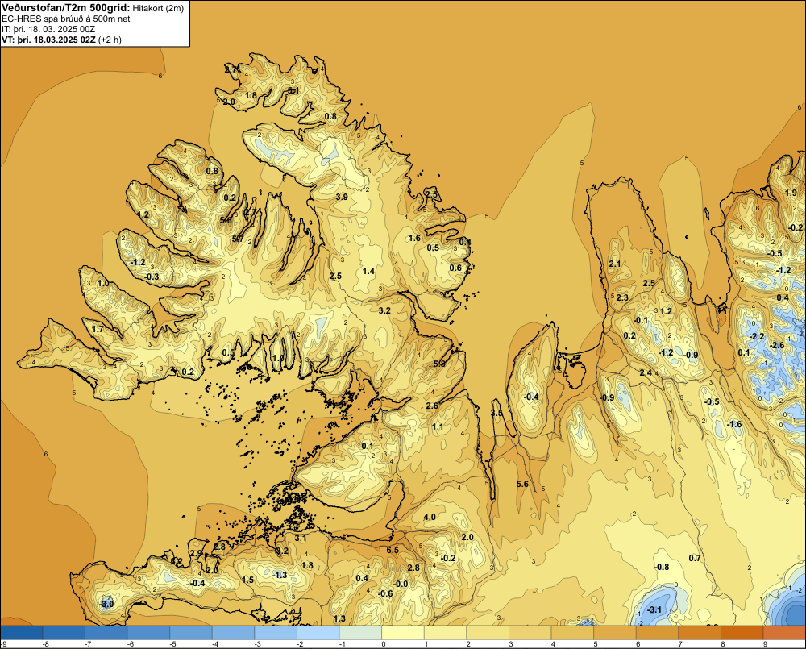Click the '1.6' temperature value
Image resolution: width=806 pixels, height=649 pixels.
pyautogui.click(x=414, y=238)
